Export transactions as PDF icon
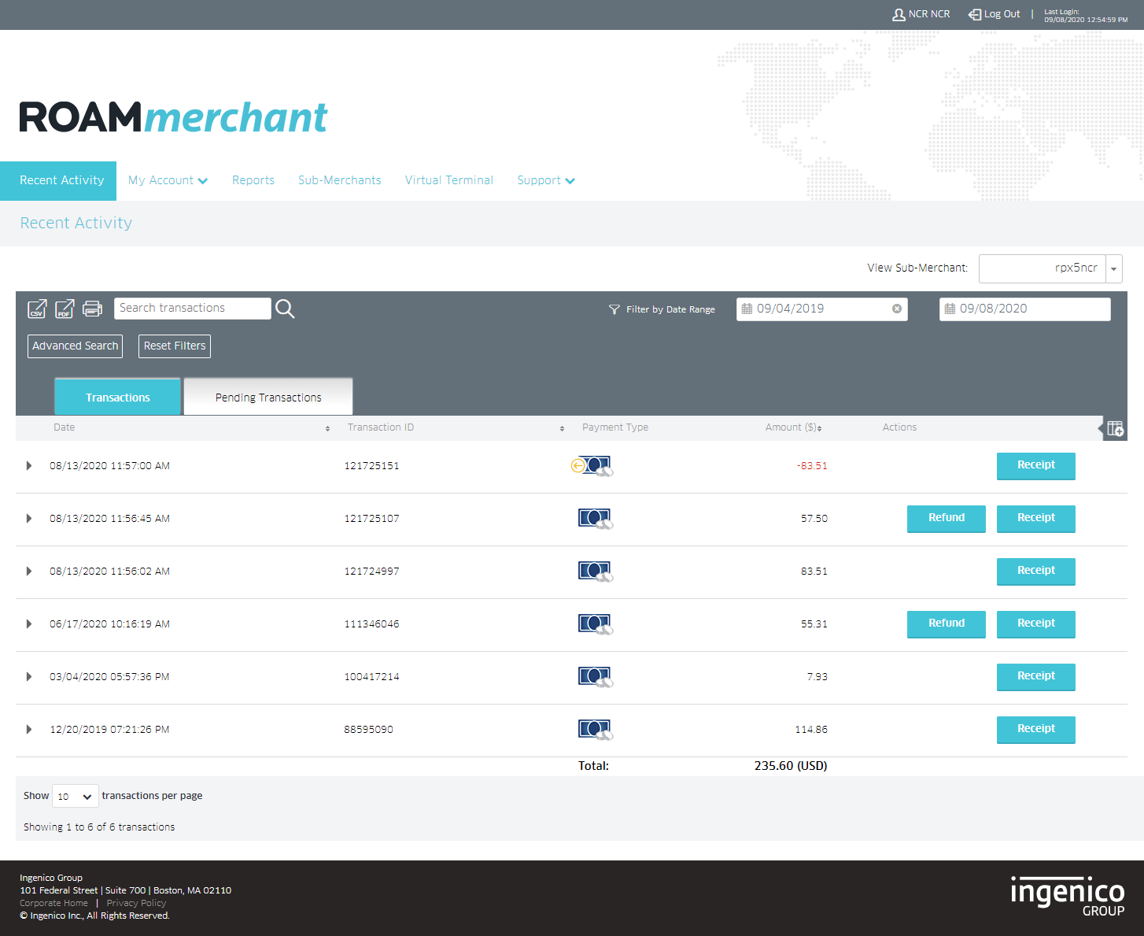This screenshot has height=936, width=1144. pos(65,309)
